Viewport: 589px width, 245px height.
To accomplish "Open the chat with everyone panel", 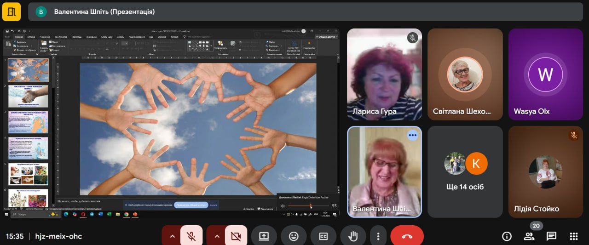I will point(551,236).
